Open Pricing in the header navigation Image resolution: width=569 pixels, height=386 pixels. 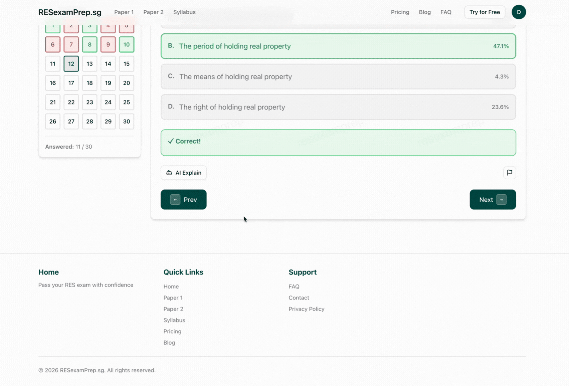point(400,12)
